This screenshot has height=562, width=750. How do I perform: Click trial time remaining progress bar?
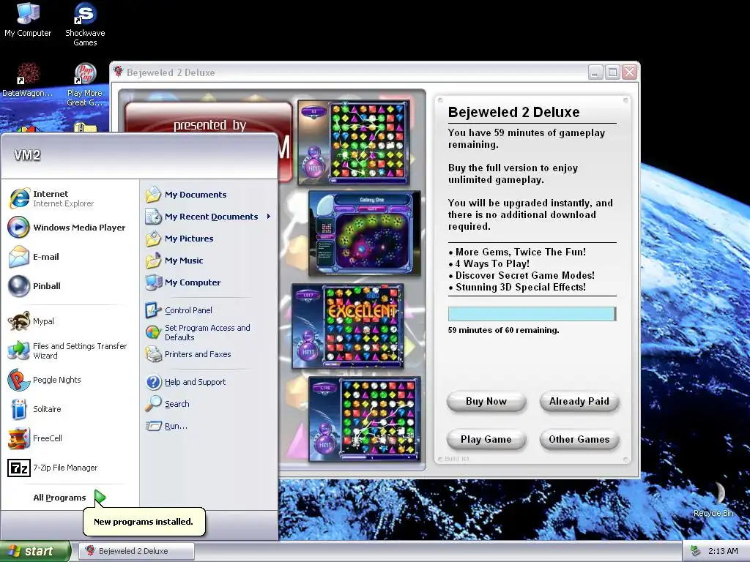[532, 314]
